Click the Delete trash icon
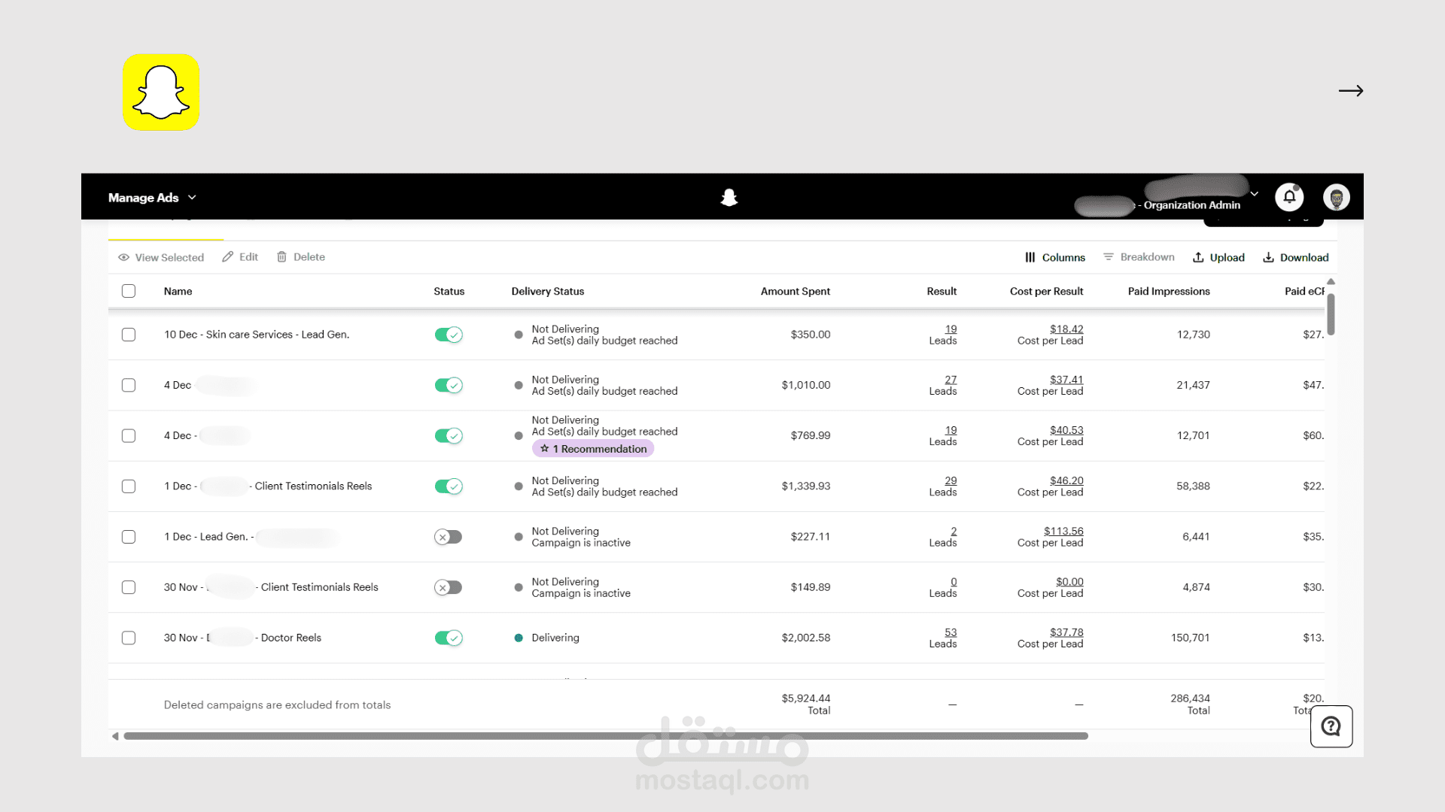The height and width of the screenshot is (812, 1445). click(x=281, y=257)
